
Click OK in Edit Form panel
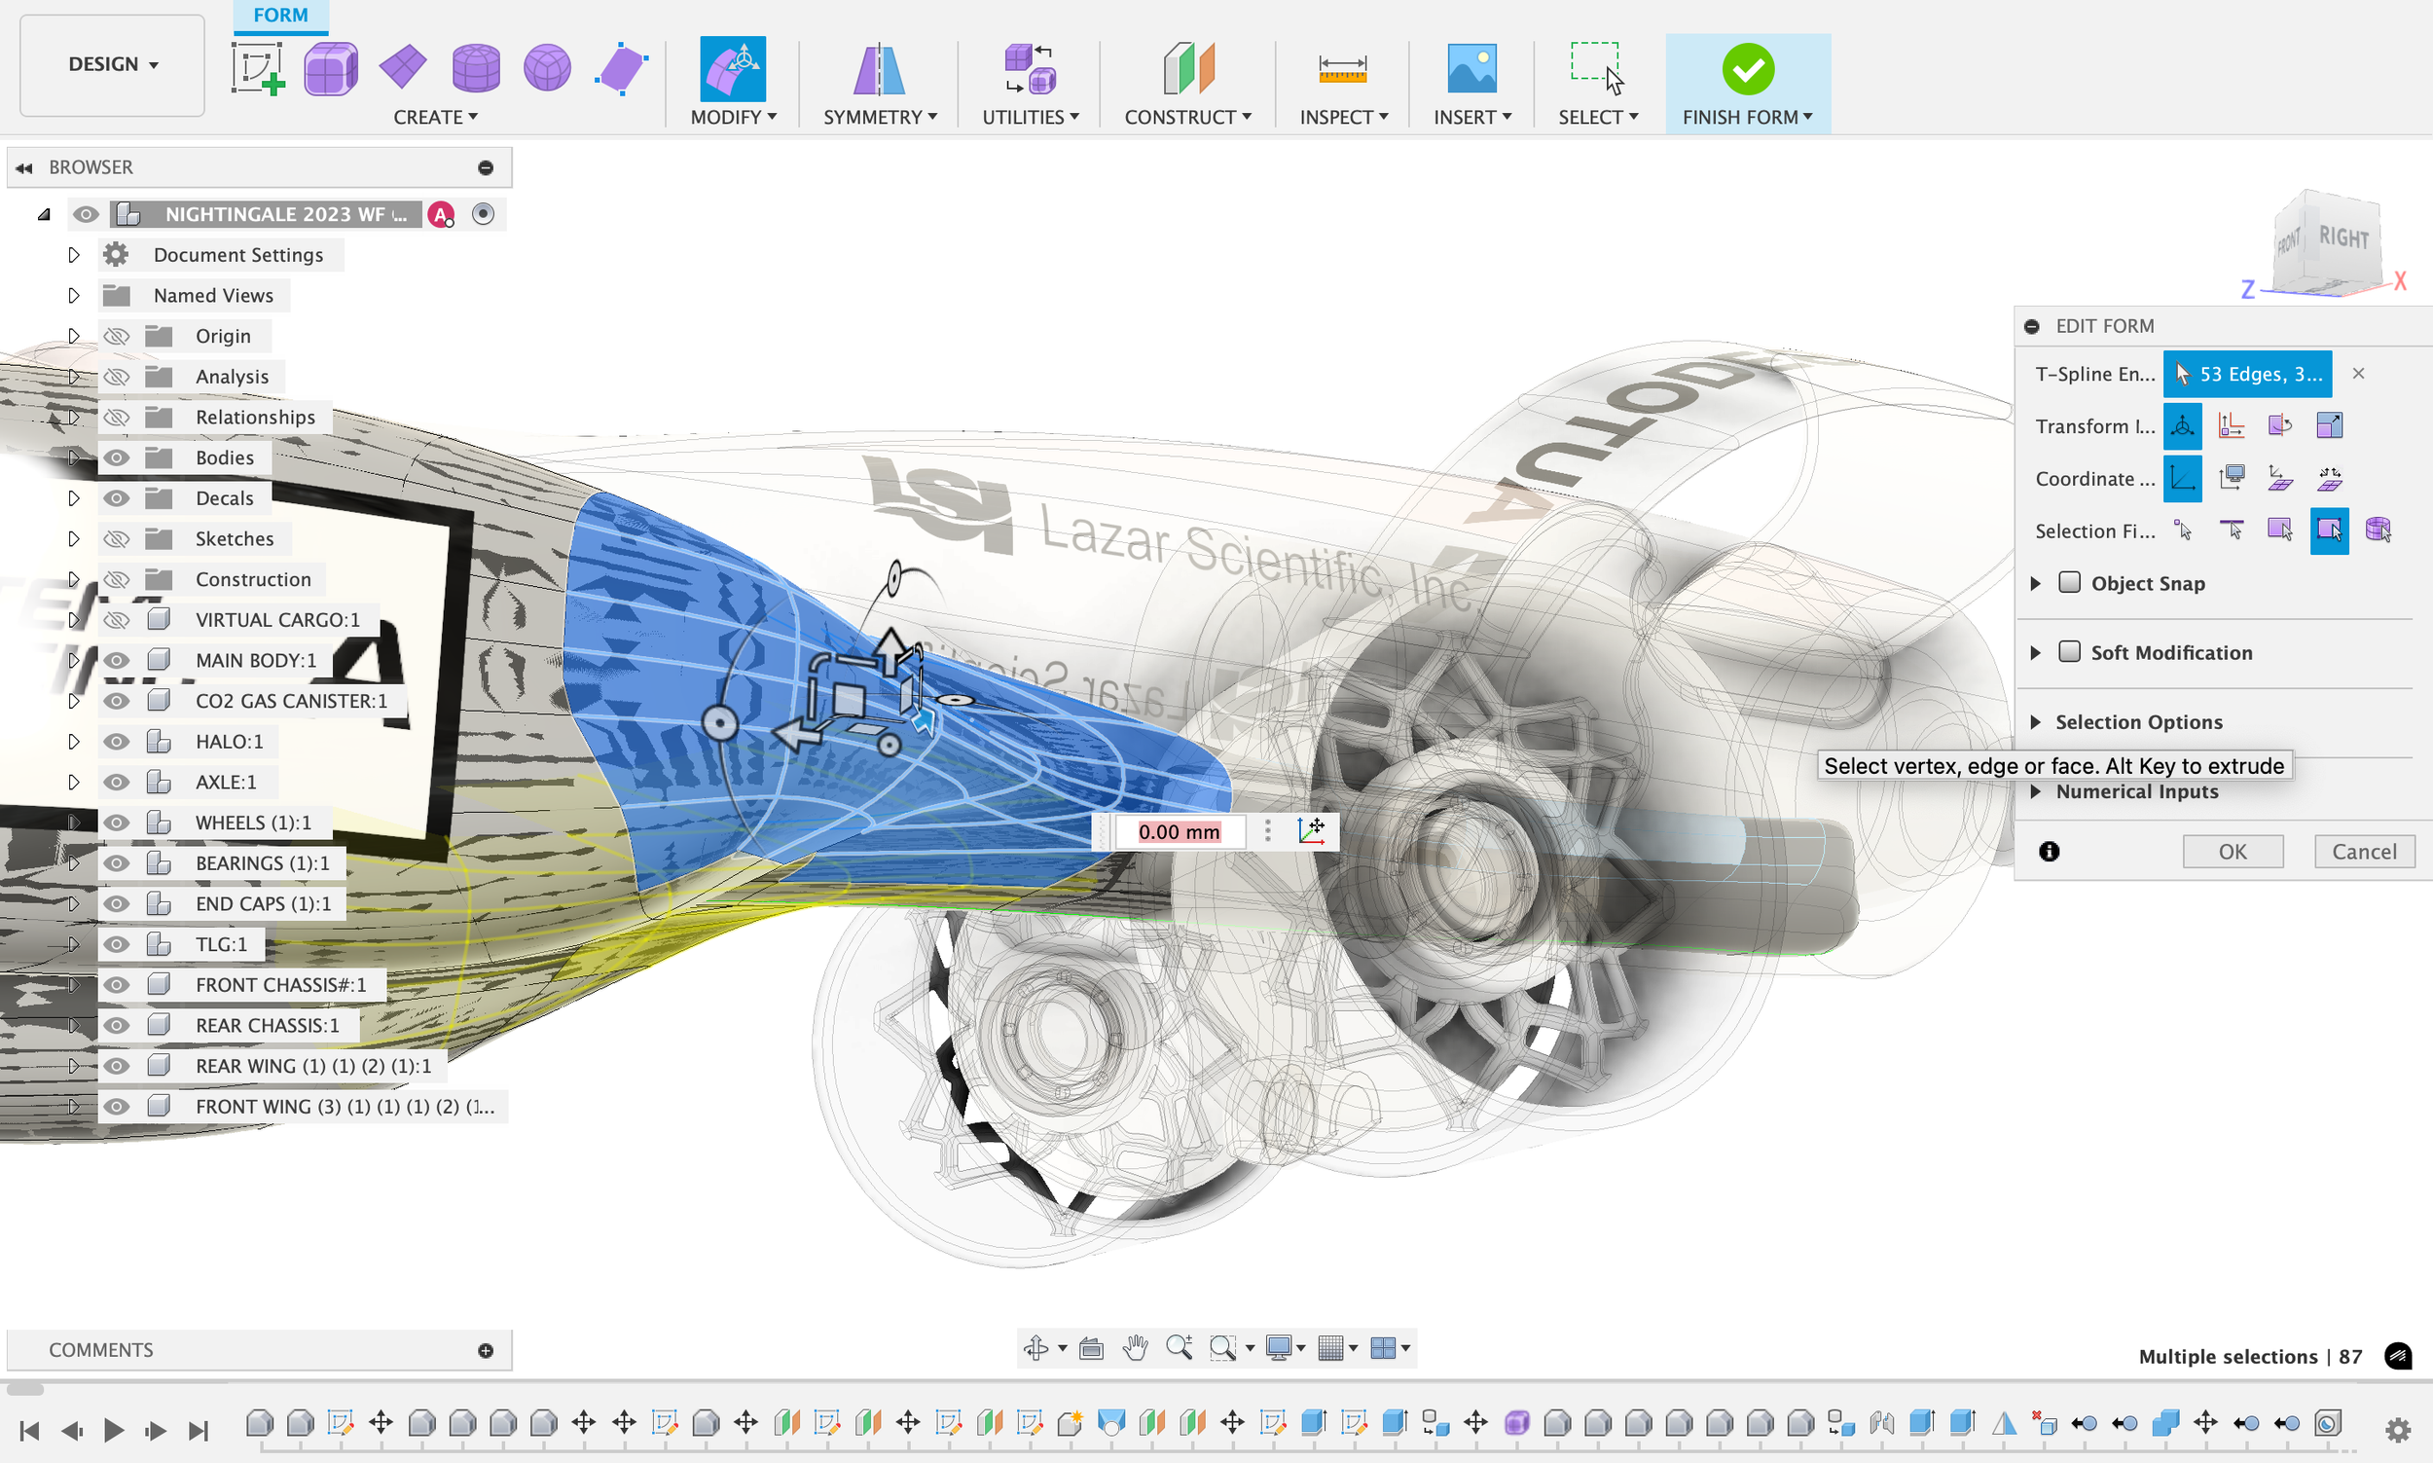(x=2232, y=851)
